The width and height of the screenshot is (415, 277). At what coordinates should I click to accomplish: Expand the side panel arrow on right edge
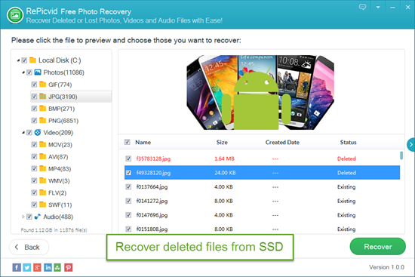click(x=410, y=145)
